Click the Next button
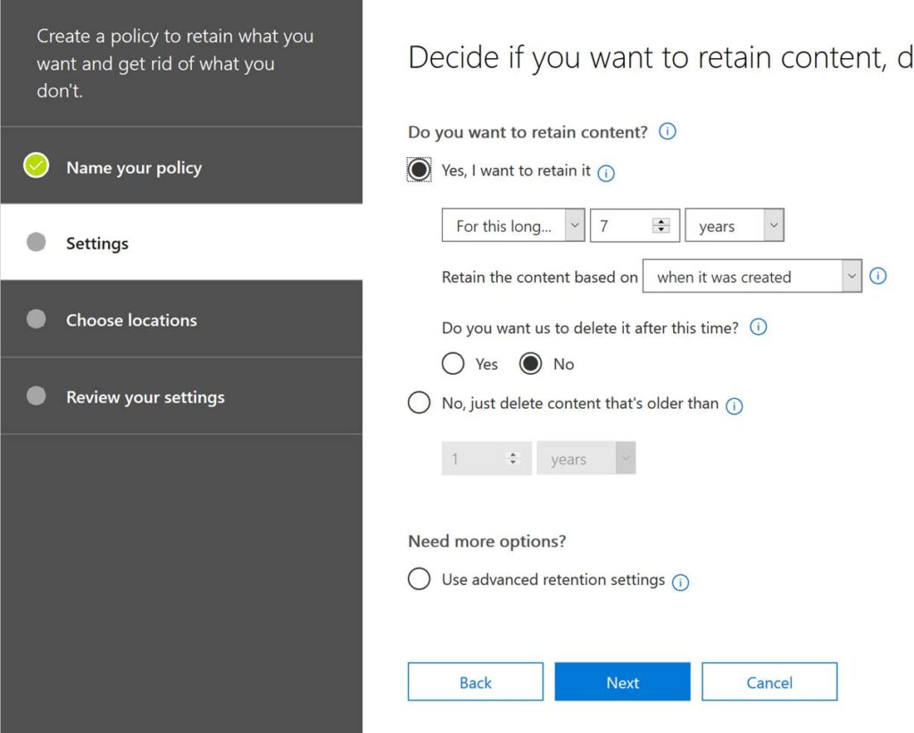 click(x=622, y=682)
